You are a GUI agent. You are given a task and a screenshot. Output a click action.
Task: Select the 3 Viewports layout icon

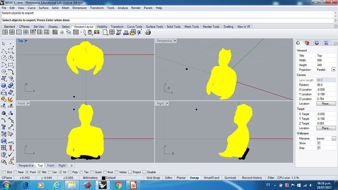tap(5, 33)
